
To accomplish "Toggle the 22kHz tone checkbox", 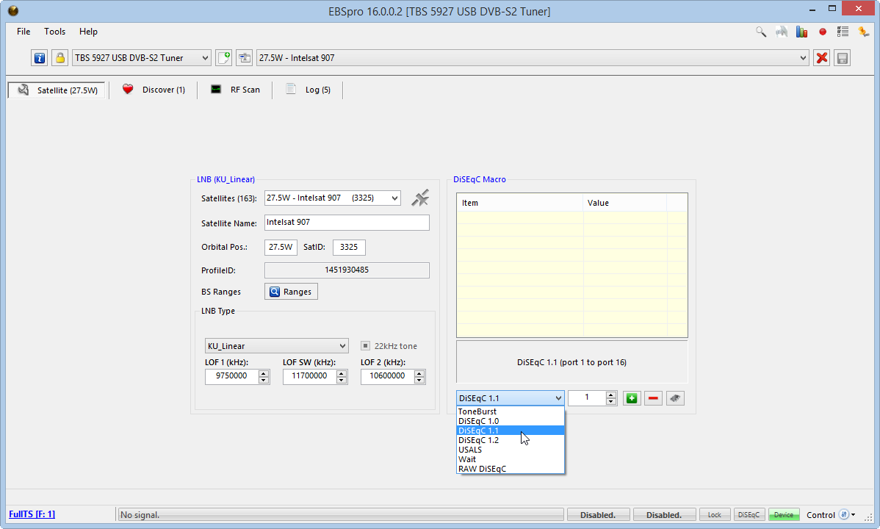I will (x=366, y=346).
